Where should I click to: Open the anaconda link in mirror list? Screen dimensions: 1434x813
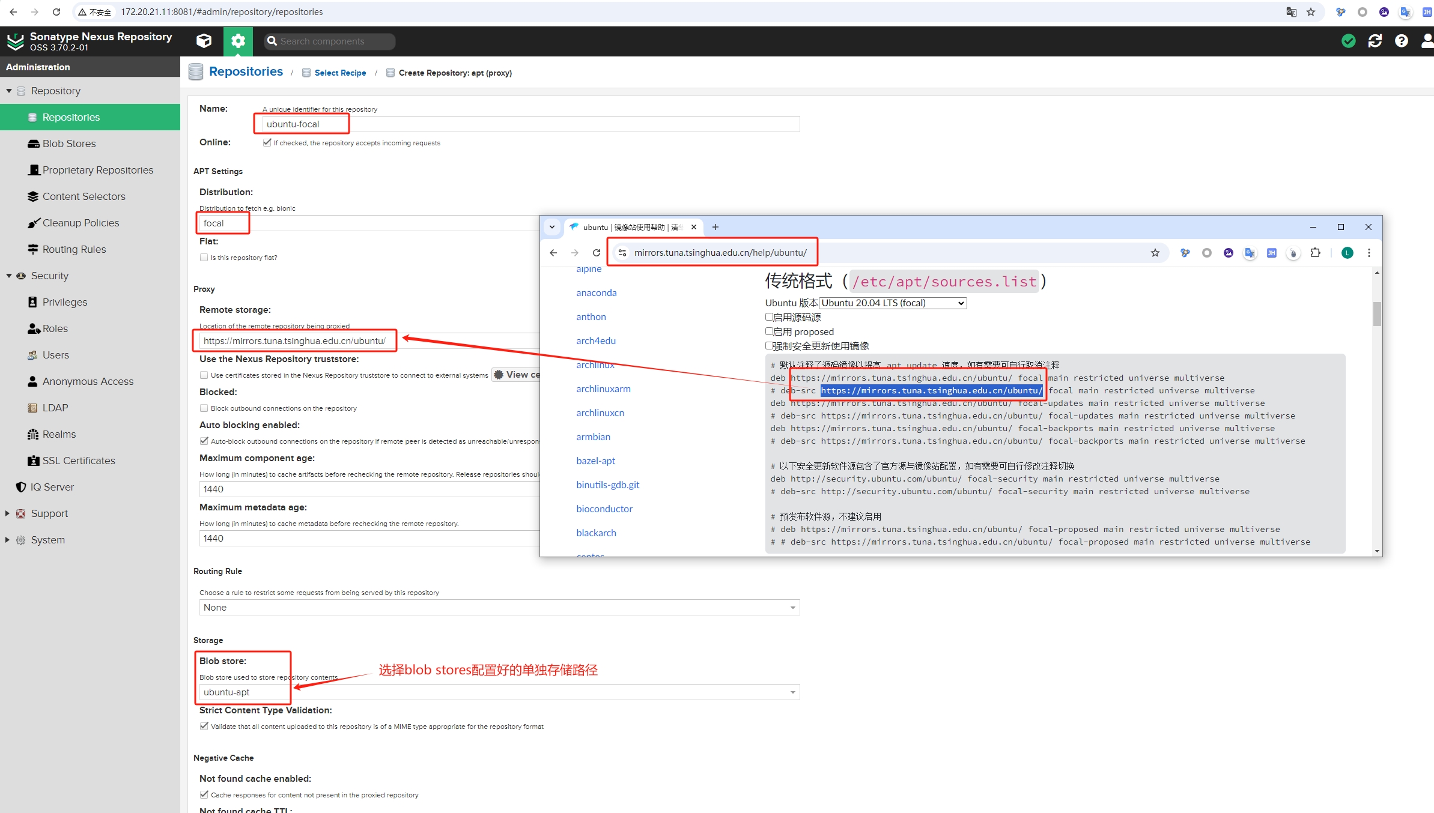[x=596, y=293]
